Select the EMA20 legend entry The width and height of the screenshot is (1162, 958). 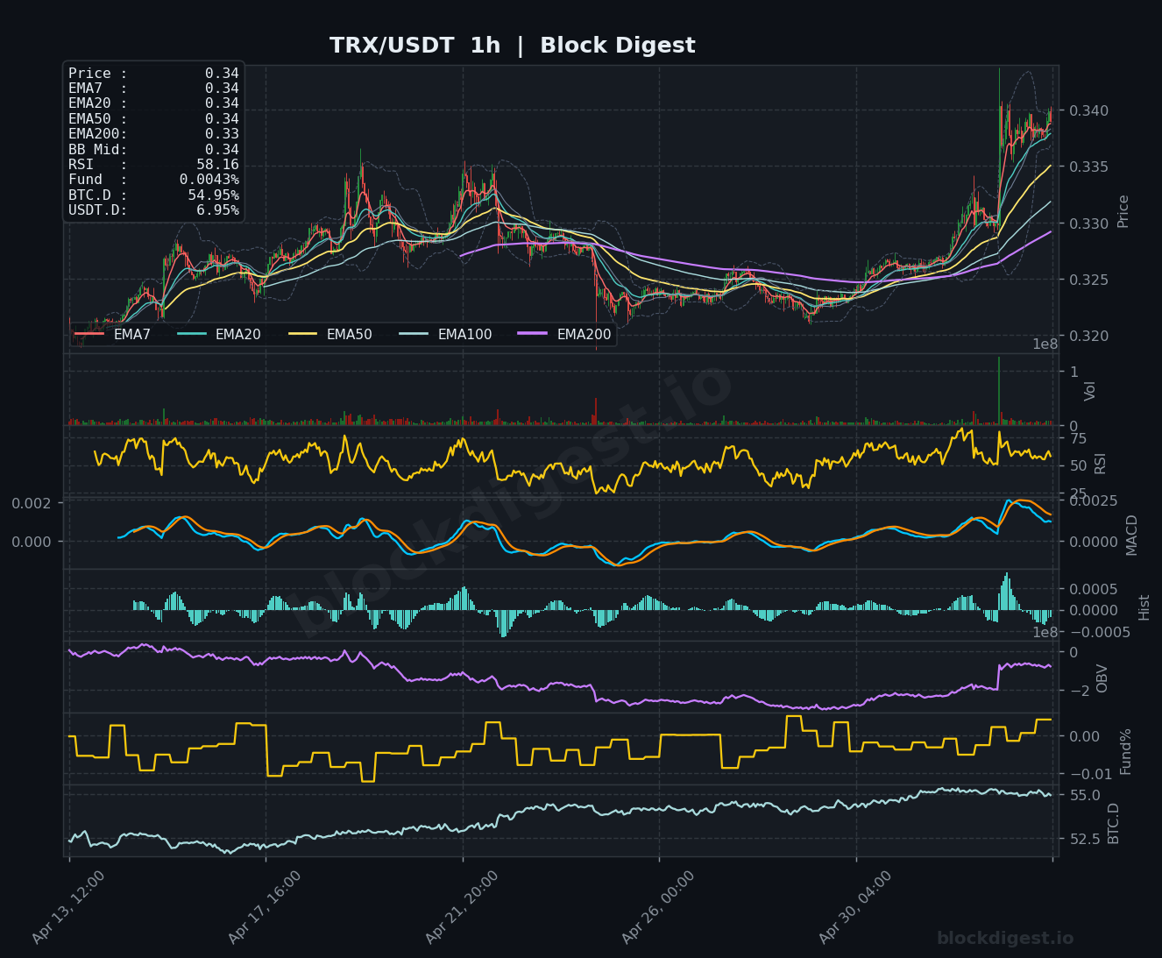click(219, 334)
